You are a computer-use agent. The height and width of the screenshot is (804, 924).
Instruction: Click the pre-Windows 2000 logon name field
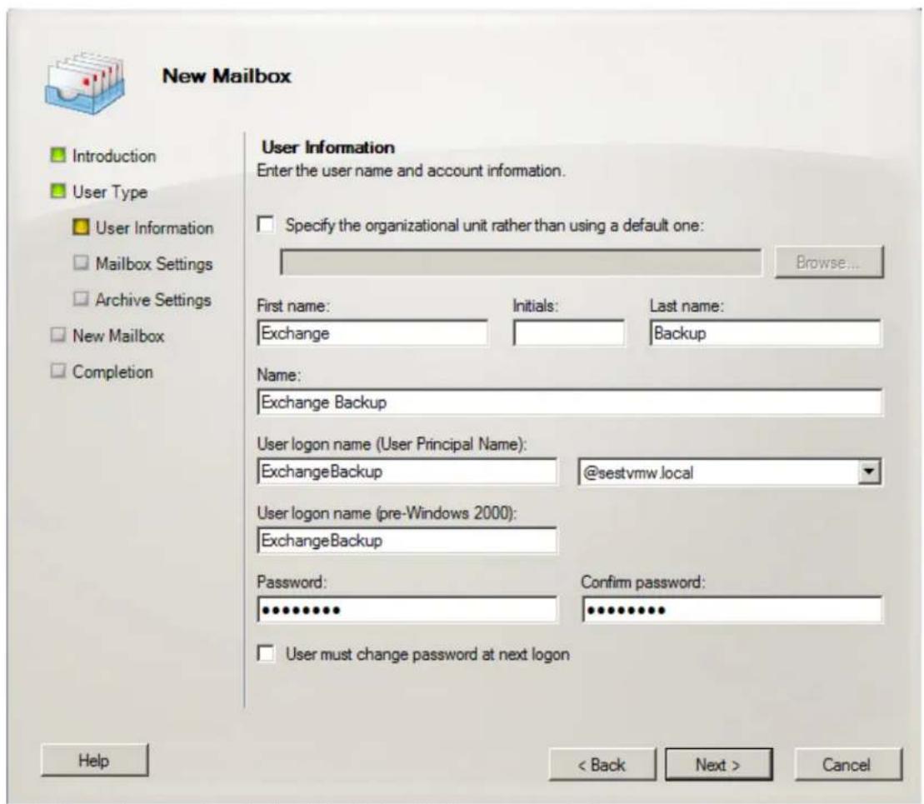click(407, 541)
